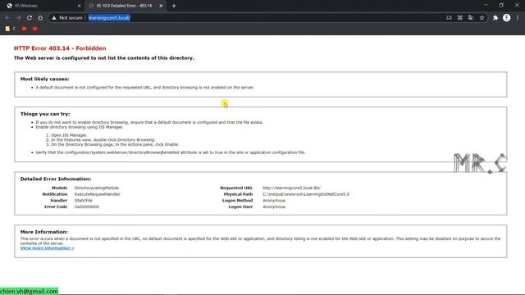Close the IIS Windows tab

[x=79, y=6]
